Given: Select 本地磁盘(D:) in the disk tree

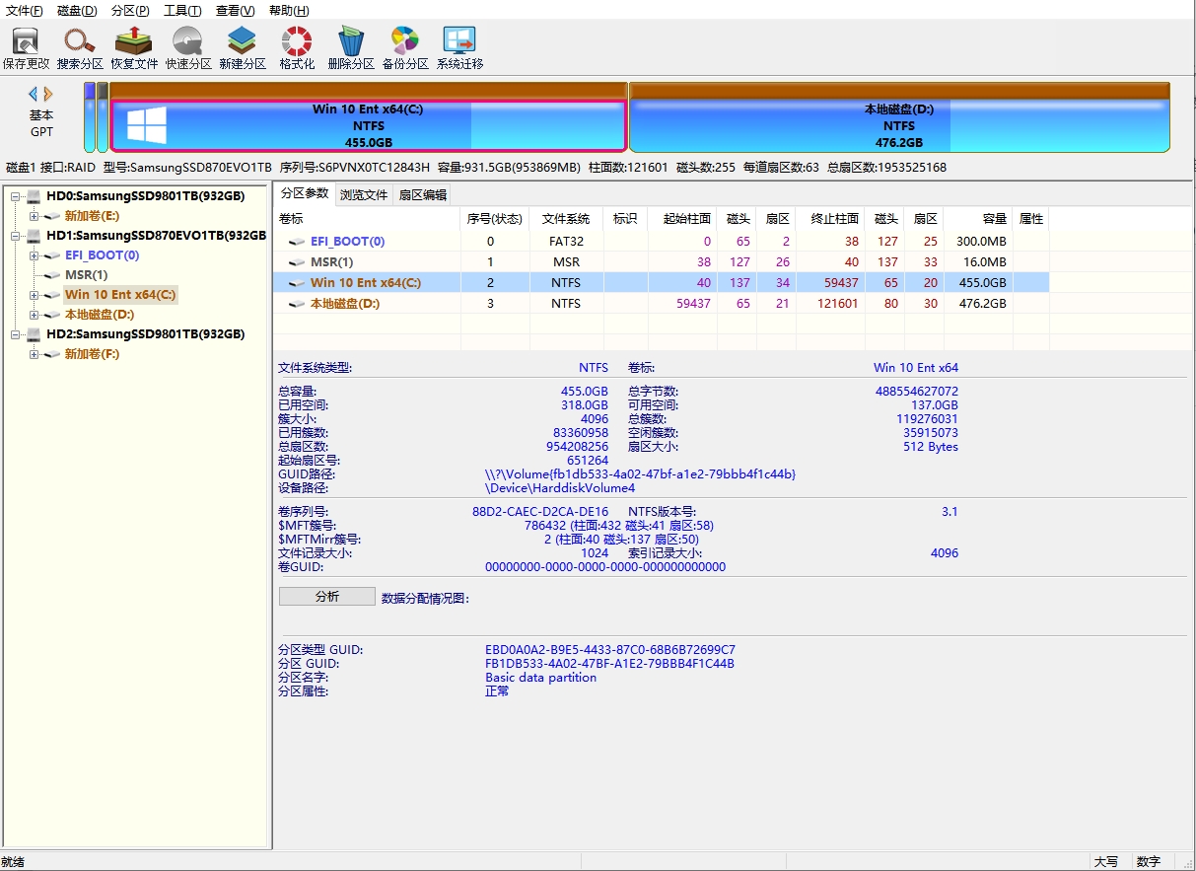Looking at the screenshot, I should (x=99, y=315).
